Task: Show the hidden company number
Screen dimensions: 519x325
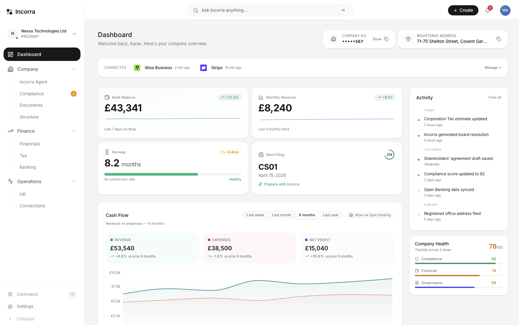Action: click(377, 39)
